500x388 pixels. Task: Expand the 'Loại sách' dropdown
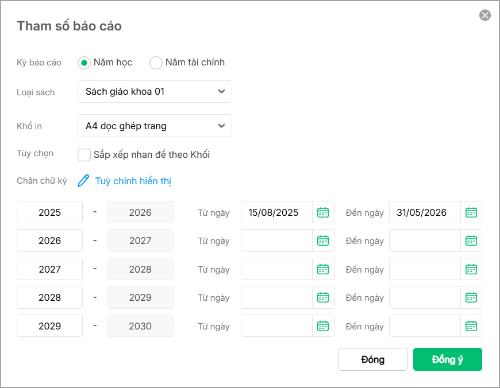[155, 91]
